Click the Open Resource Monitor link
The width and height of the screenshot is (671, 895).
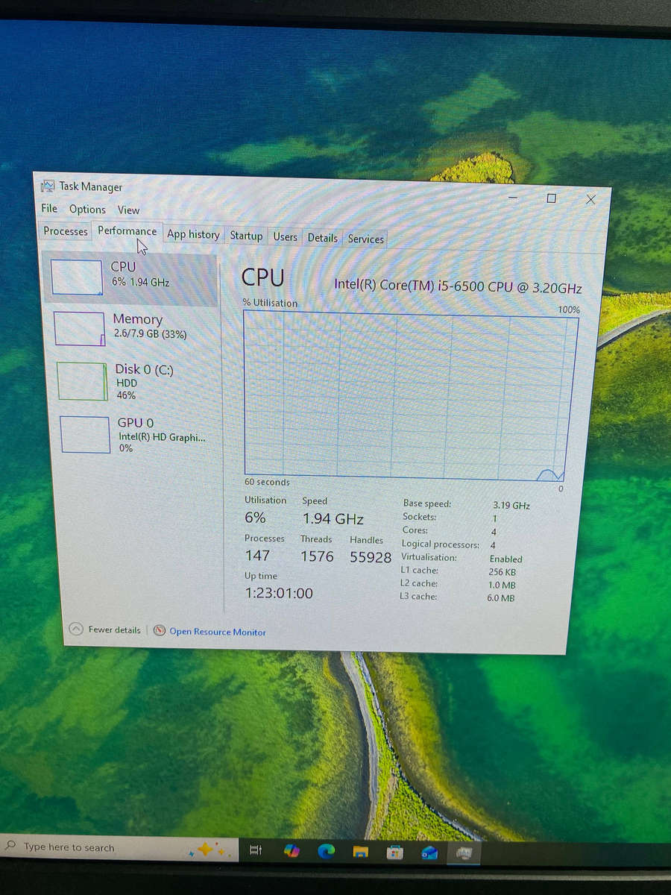pyautogui.click(x=218, y=632)
